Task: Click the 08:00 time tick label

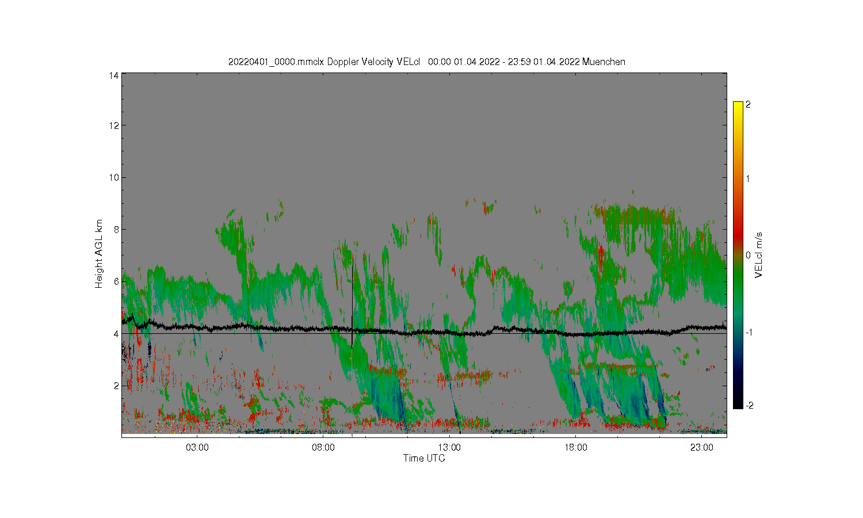Action: pyautogui.click(x=323, y=447)
